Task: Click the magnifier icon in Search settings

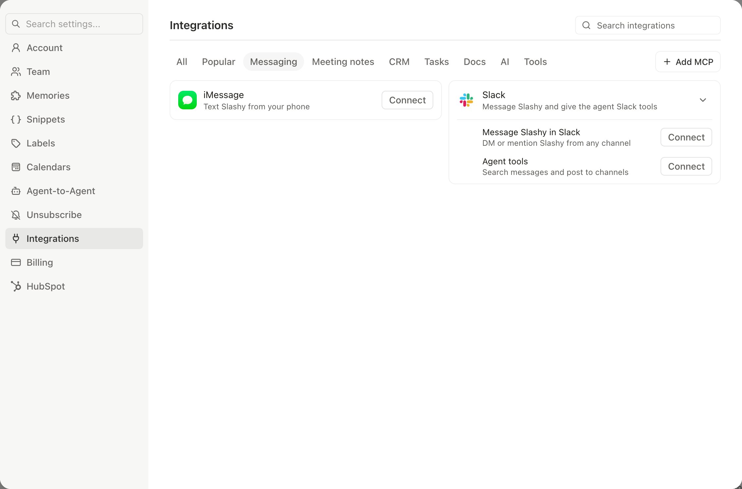Action: coord(16,24)
